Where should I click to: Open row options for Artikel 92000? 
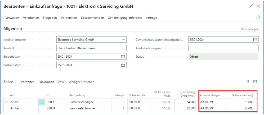click(x=42, y=102)
